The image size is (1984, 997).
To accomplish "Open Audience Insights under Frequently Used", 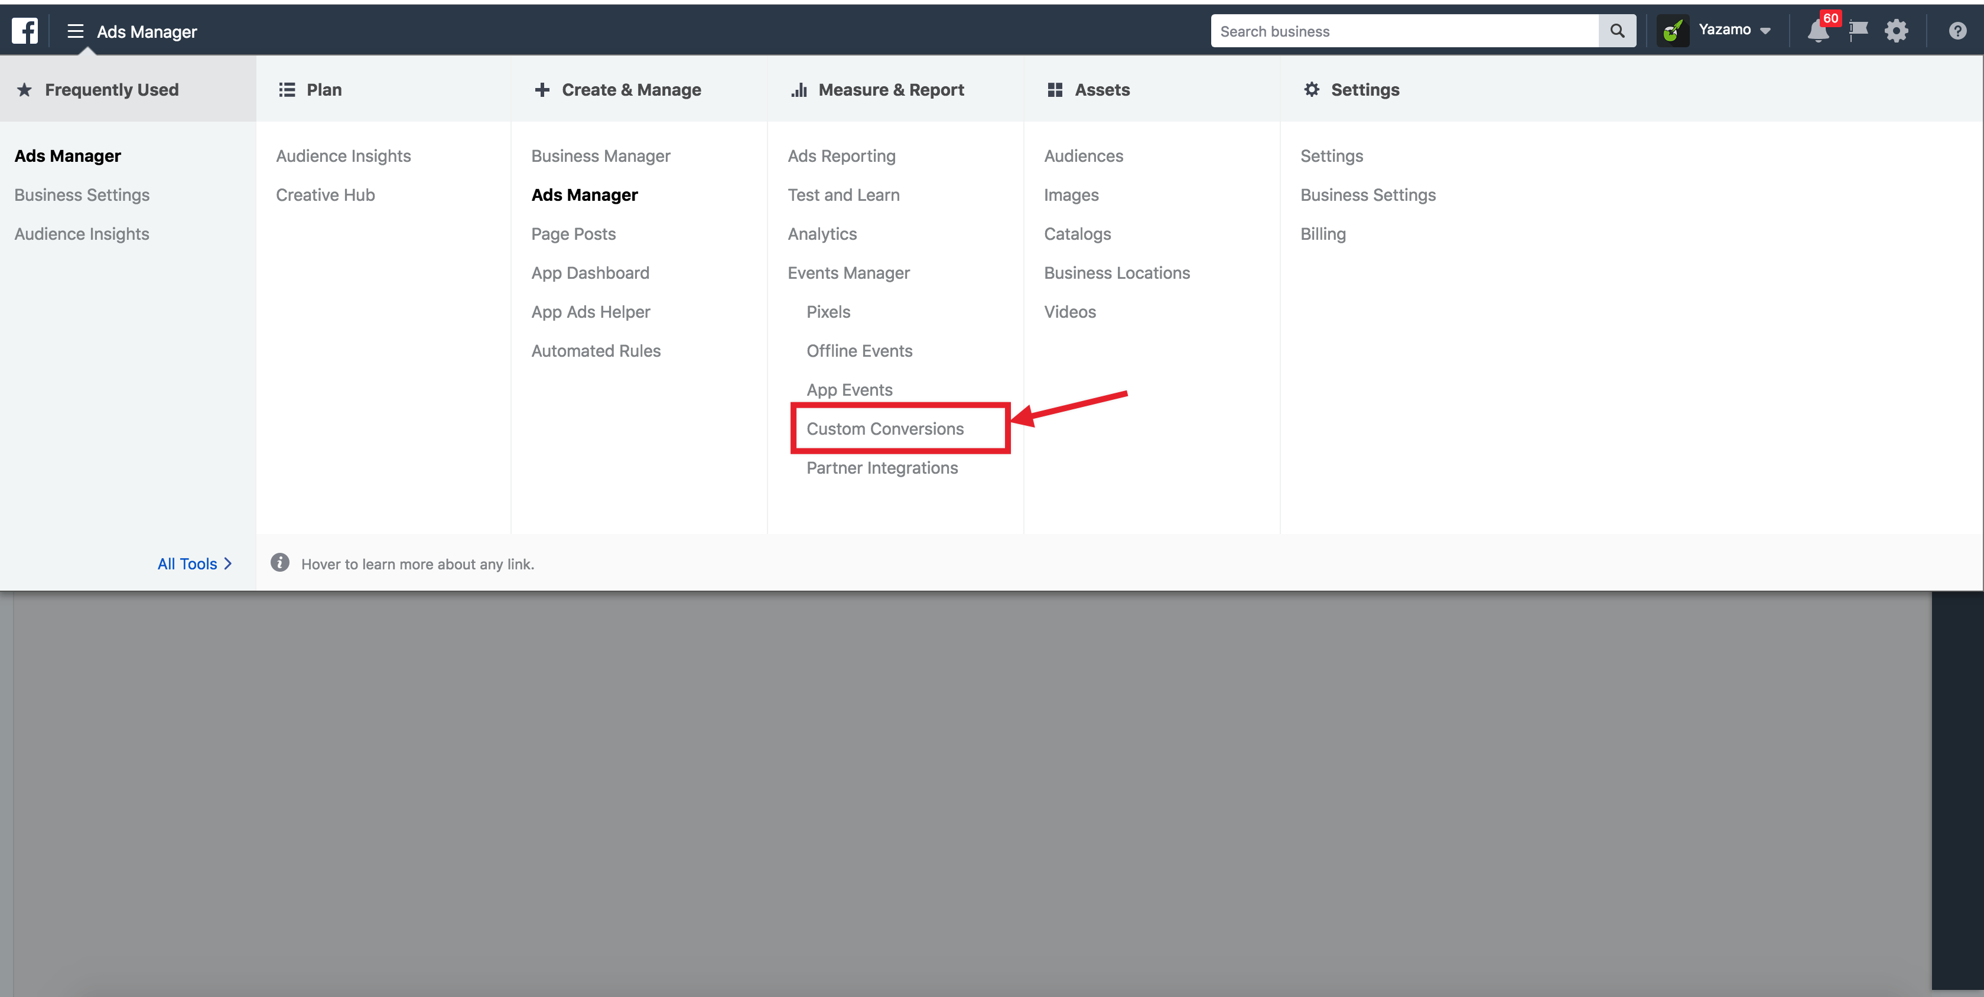I will coord(82,234).
